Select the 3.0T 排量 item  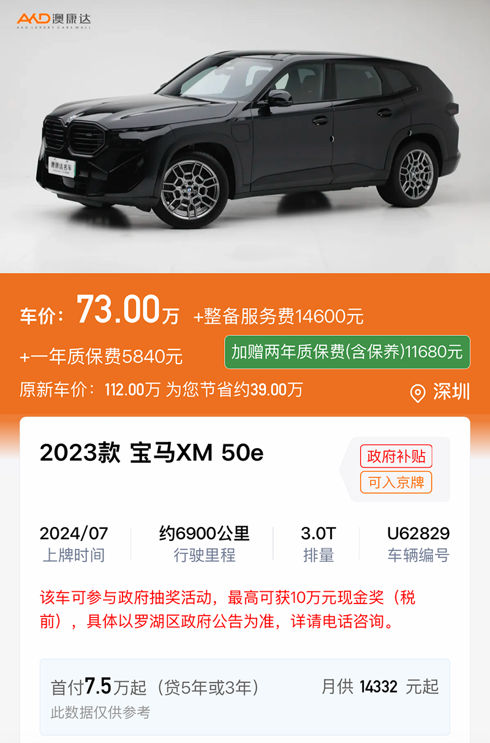pyautogui.click(x=318, y=543)
